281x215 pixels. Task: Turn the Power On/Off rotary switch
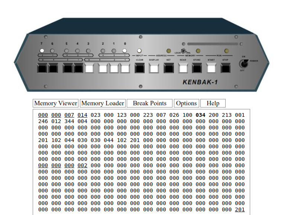pyautogui.click(x=244, y=63)
